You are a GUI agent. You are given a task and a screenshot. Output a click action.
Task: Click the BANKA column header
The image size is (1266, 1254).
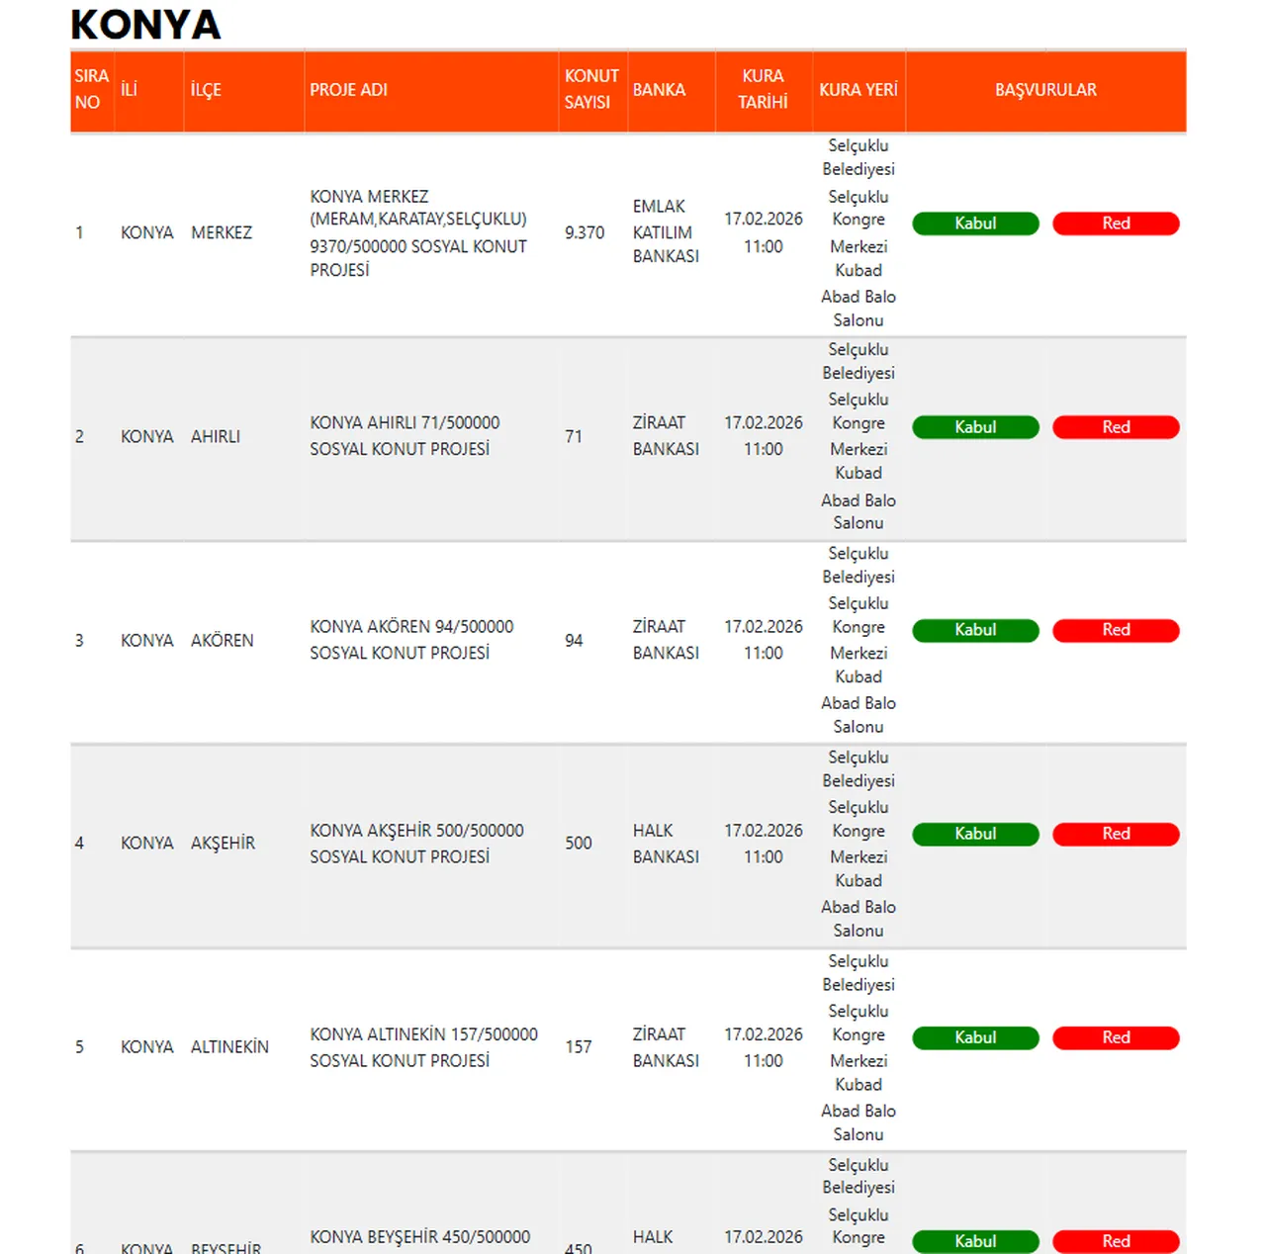click(659, 90)
